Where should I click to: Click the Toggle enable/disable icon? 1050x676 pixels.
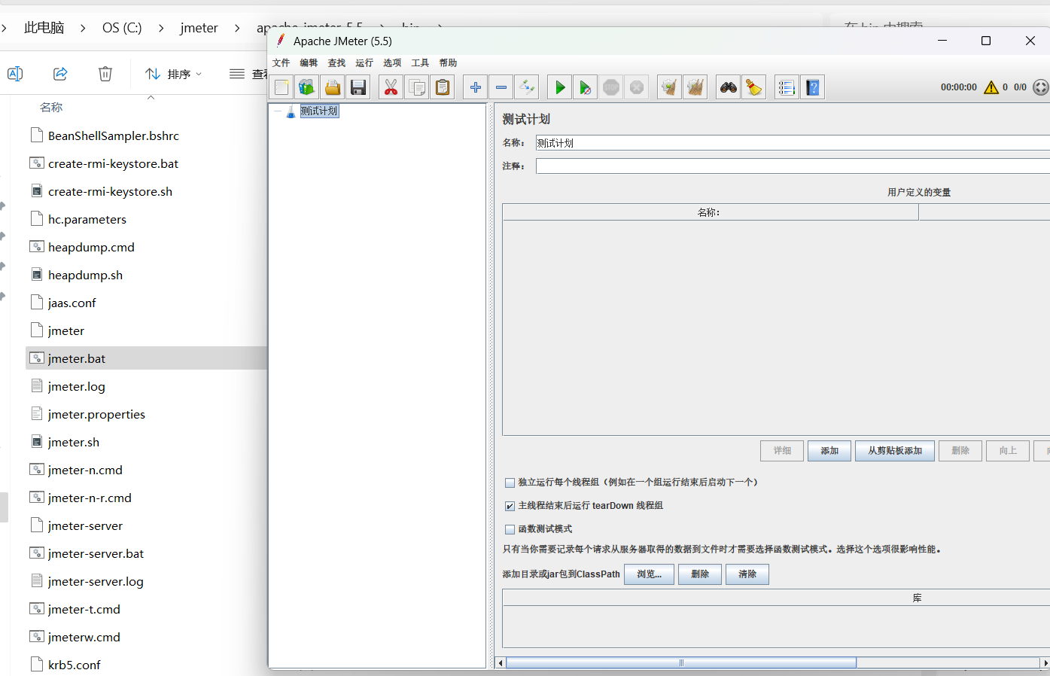[527, 87]
